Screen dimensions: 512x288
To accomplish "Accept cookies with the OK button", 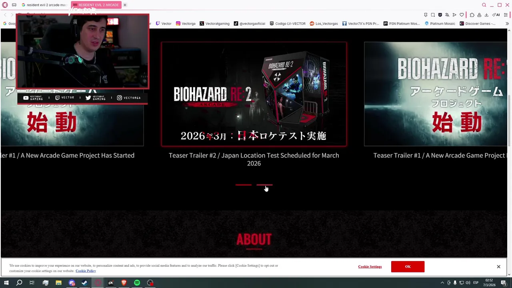I will (408, 266).
